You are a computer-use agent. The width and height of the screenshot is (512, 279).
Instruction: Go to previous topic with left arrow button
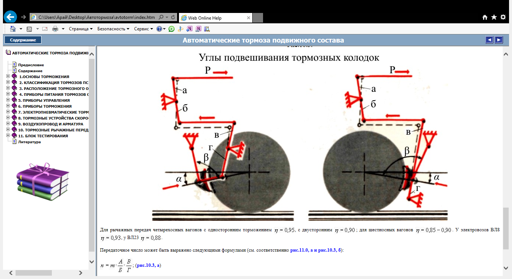489,40
